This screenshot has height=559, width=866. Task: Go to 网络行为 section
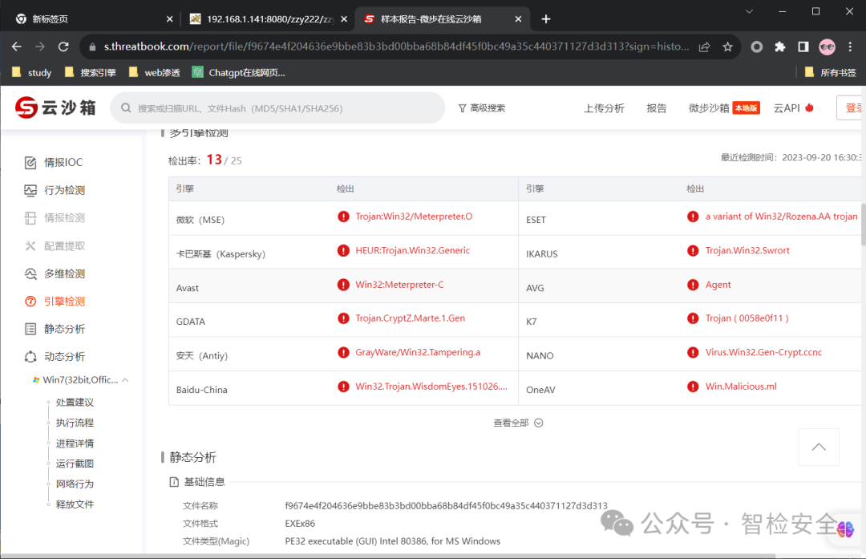click(75, 484)
